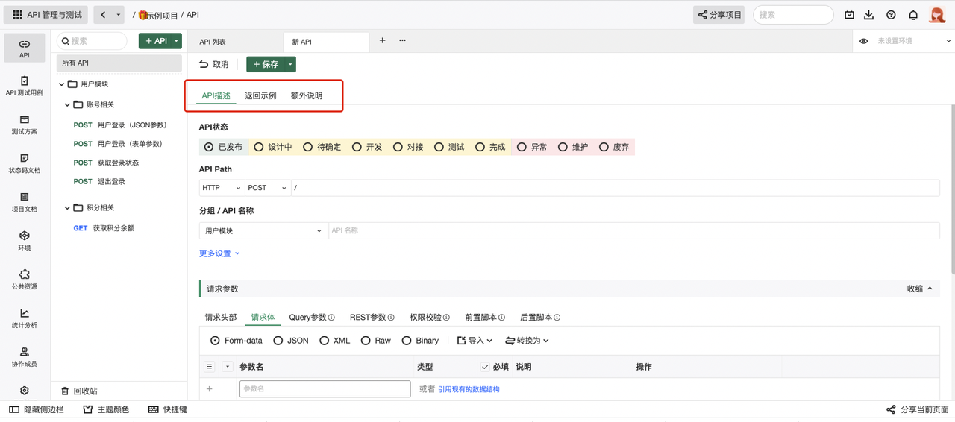Click the top search input field
This screenshot has height=422, width=955.
[793, 15]
